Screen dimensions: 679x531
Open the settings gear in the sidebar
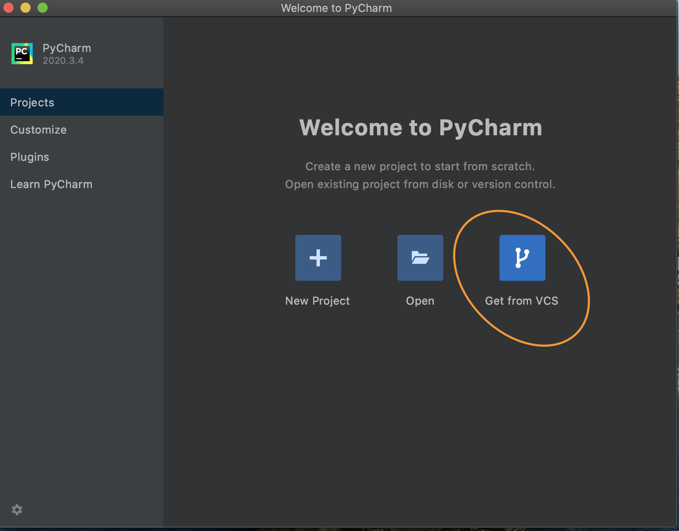point(17,510)
